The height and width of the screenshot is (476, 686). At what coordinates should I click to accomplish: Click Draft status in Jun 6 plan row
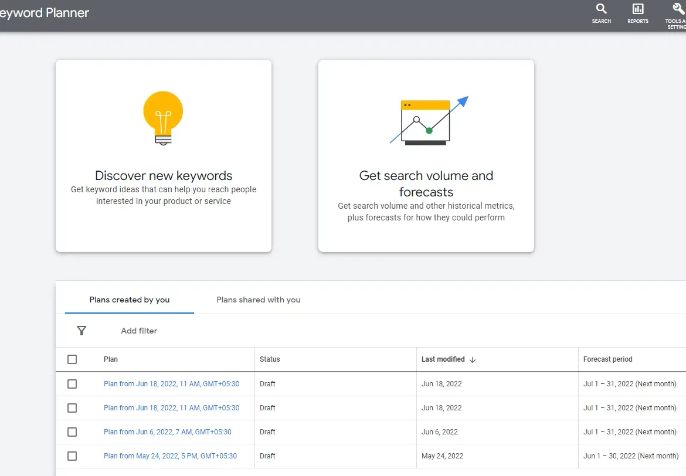tap(267, 432)
